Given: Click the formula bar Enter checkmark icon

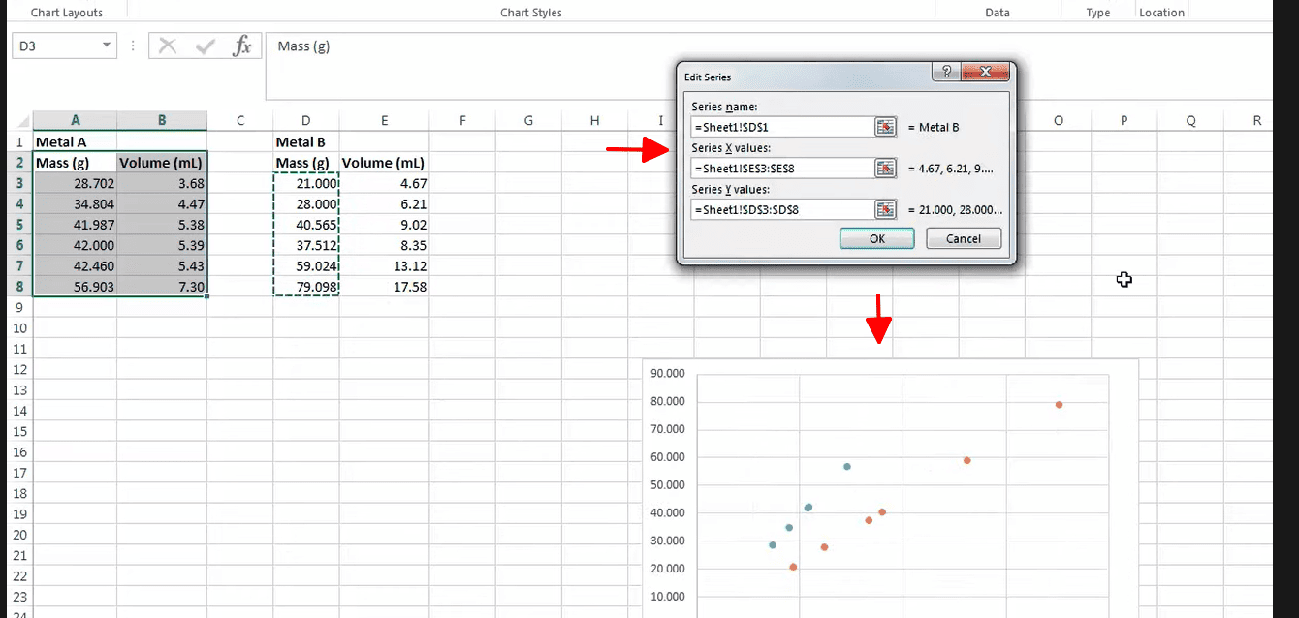Looking at the screenshot, I should (x=205, y=46).
